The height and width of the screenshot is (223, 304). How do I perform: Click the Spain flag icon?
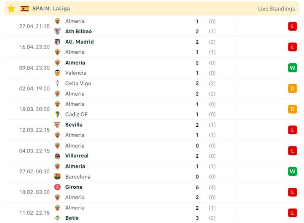pyautogui.click(x=25, y=8)
